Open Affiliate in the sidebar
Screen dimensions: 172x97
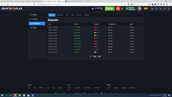coord(37,28)
